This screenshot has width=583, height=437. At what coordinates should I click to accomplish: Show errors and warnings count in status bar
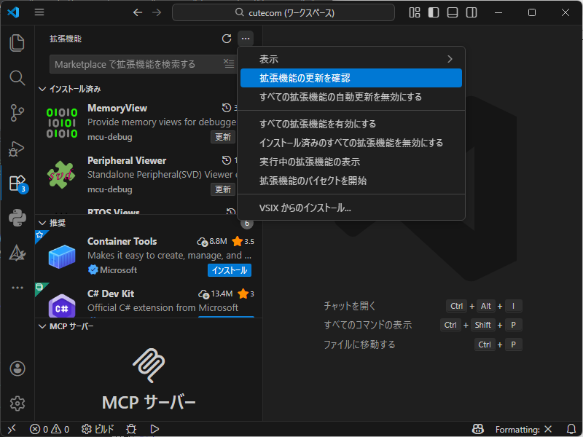(50, 430)
